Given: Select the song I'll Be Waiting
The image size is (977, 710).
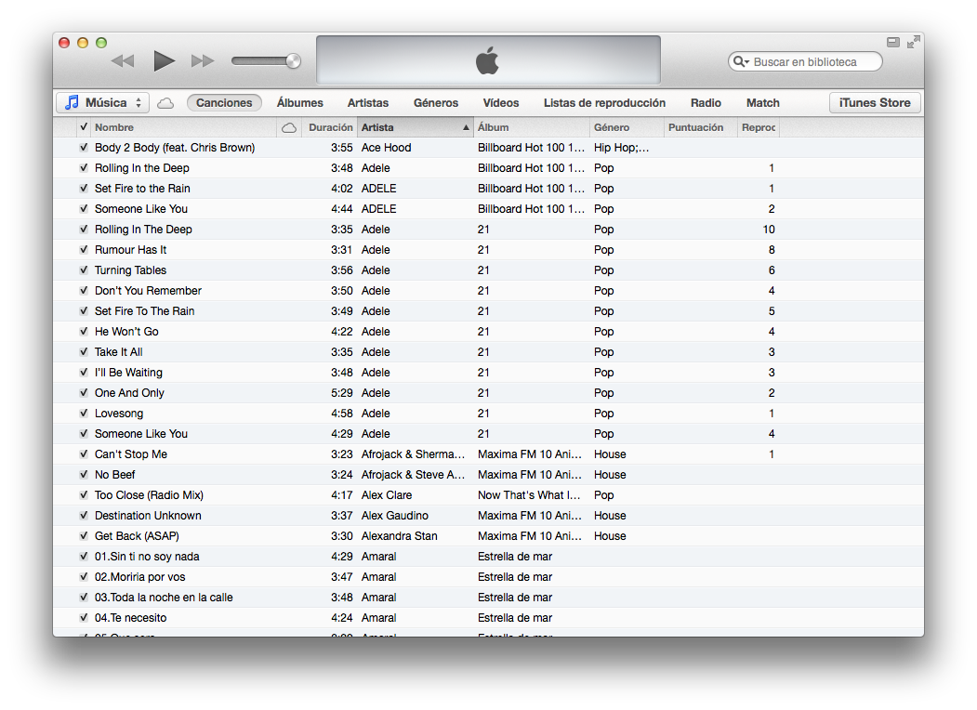Looking at the screenshot, I should (x=128, y=373).
